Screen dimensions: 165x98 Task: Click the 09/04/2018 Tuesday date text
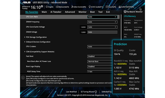pyautogui.click(x=26, y=7)
